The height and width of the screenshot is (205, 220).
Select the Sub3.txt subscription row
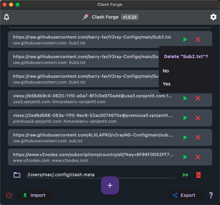[x=83, y=59]
